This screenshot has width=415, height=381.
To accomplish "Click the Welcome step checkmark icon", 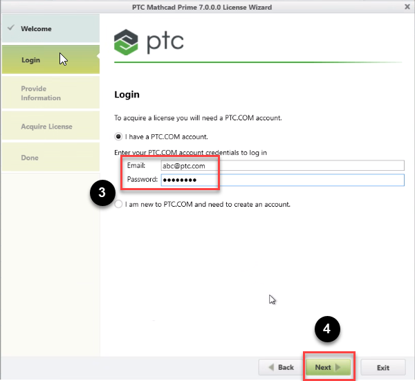I will click(11, 28).
